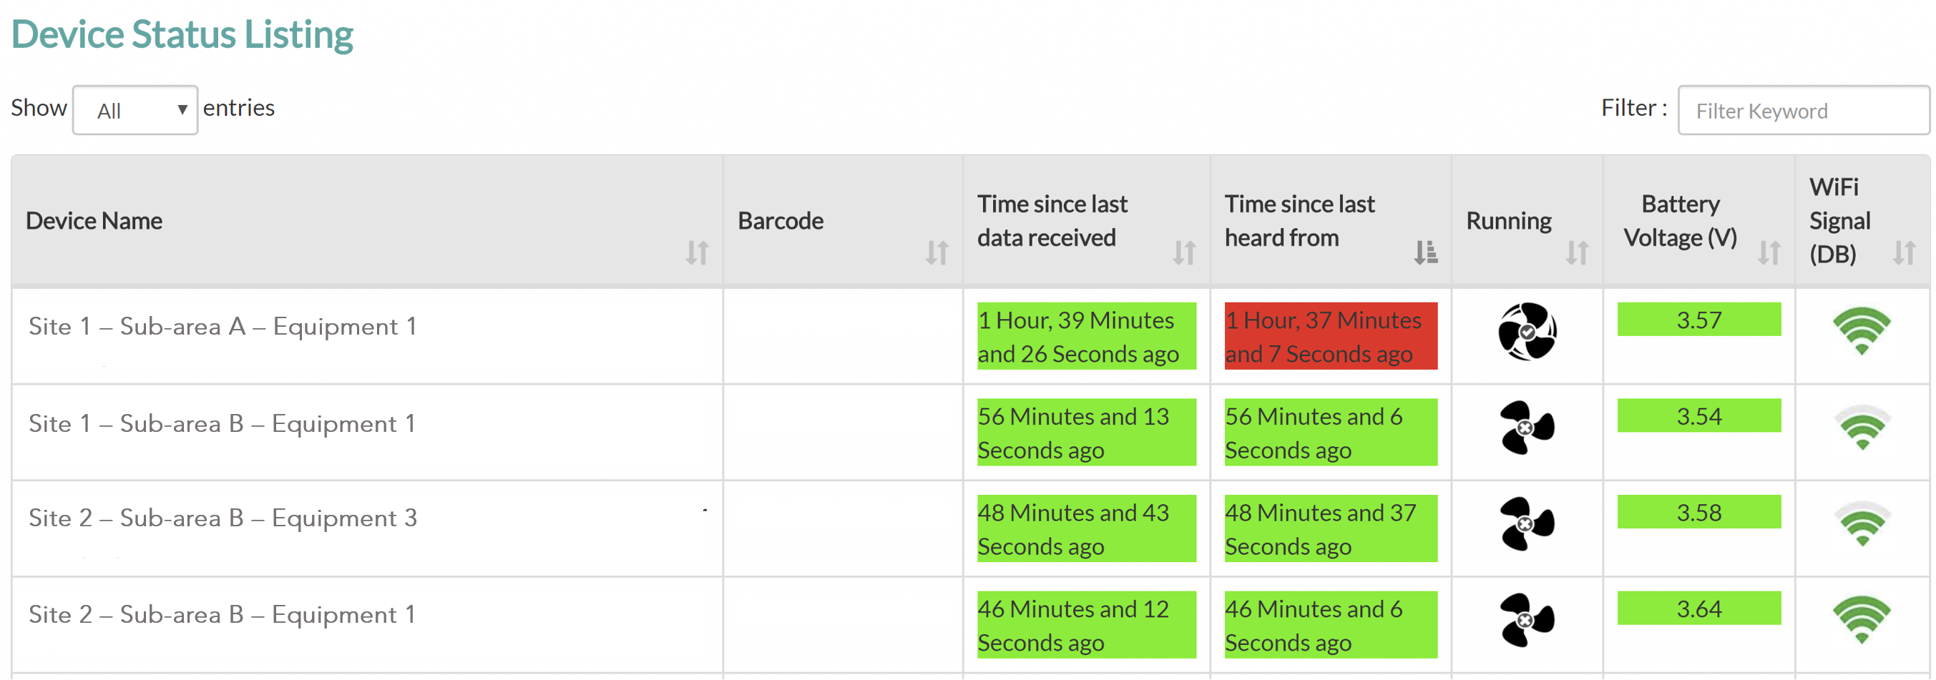Open Site 2 – Sub-area B – Equipment 3
Viewport: 1936px width, 680px height.
coord(223,518)
